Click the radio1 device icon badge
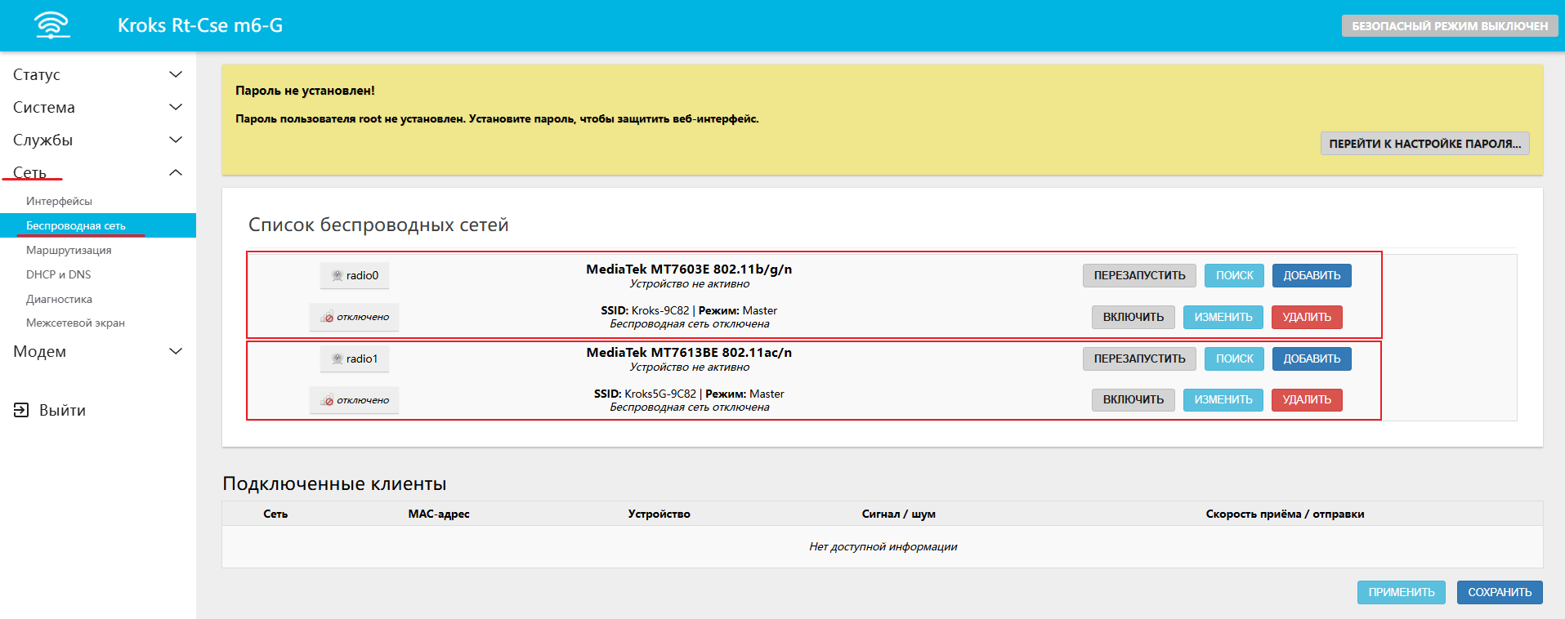The height and width of the screenshot is (619, 1565). [x=338, y=359]
